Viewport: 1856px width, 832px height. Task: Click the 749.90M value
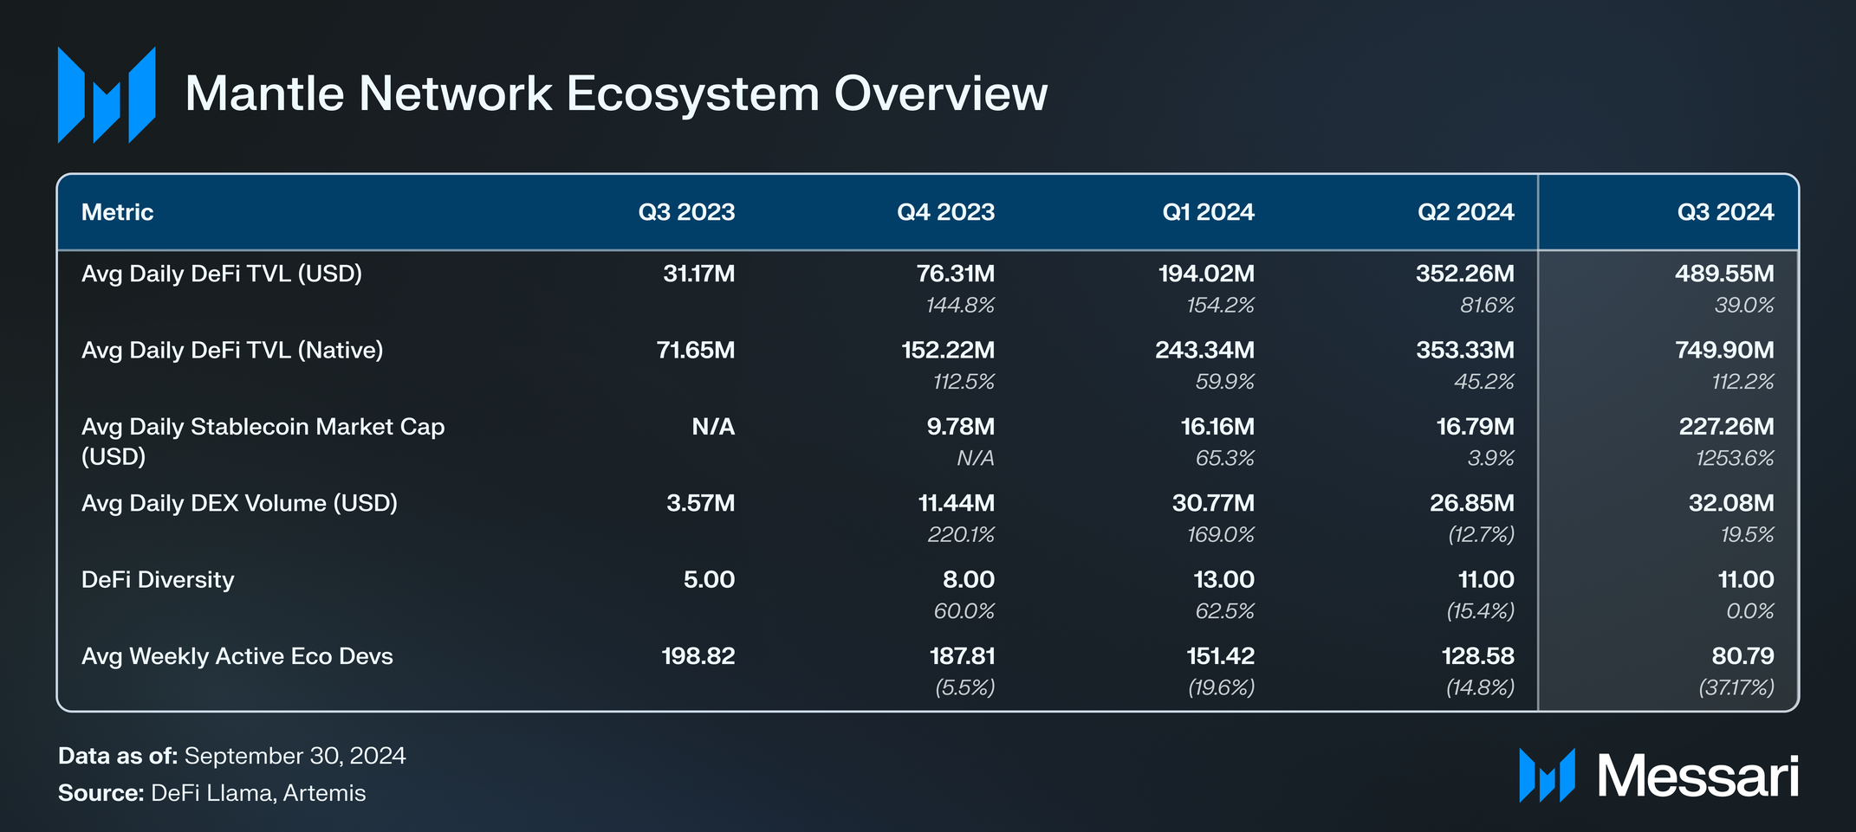click(x=1724, y=350)
